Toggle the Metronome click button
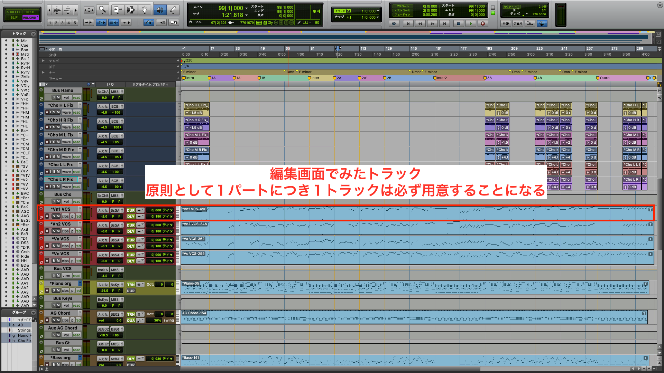This screenshot has height=373, width=664. (x=517, y=23)
